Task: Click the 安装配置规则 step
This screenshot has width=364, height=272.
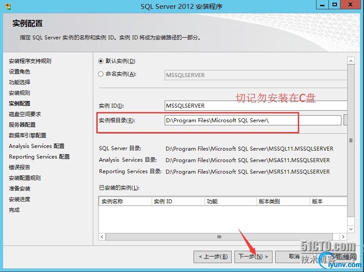Action: [25, 178]
